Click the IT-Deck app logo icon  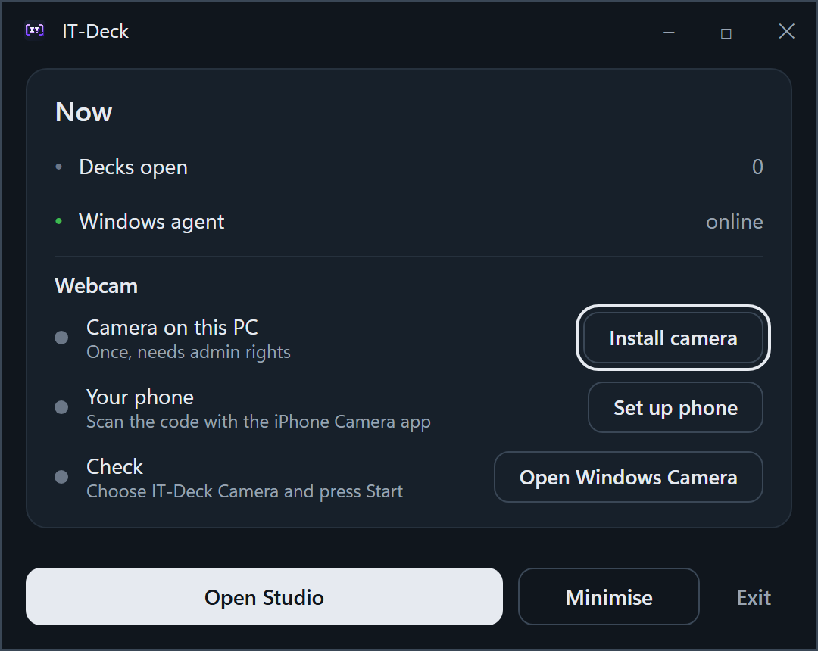click(x=35, y=31)
